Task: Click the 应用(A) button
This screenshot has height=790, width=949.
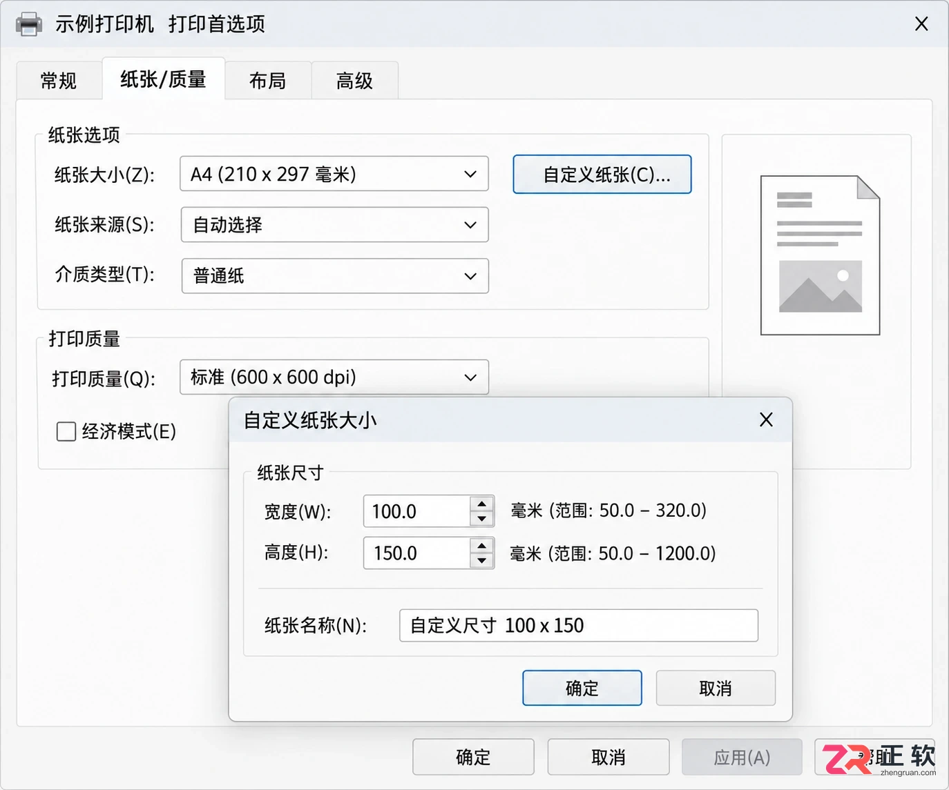Action: pos(742,757)
